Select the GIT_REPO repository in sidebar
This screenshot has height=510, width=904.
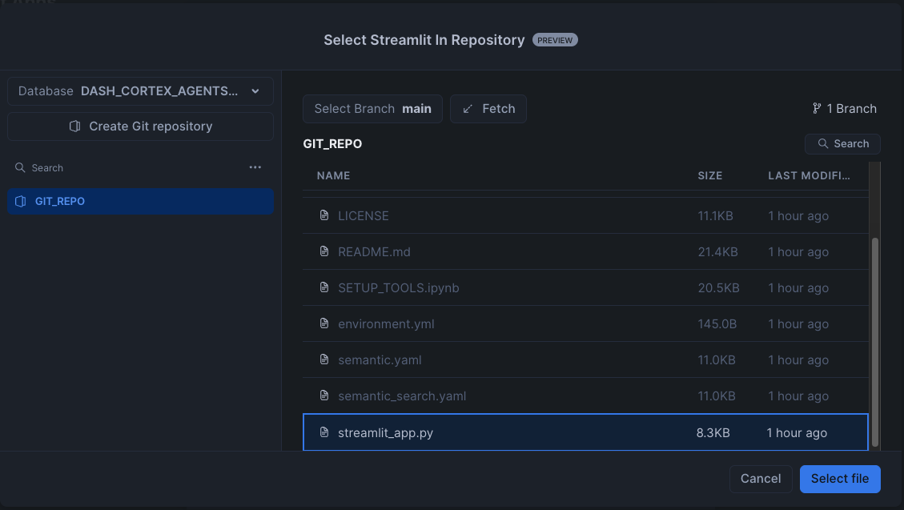coord(140,201)
